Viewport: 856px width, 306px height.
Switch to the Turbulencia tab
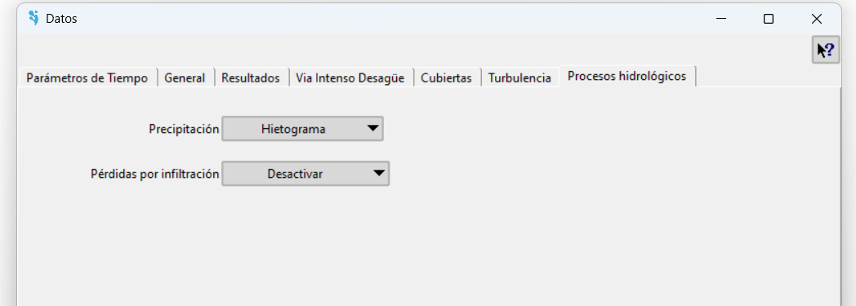click(519, 78)
